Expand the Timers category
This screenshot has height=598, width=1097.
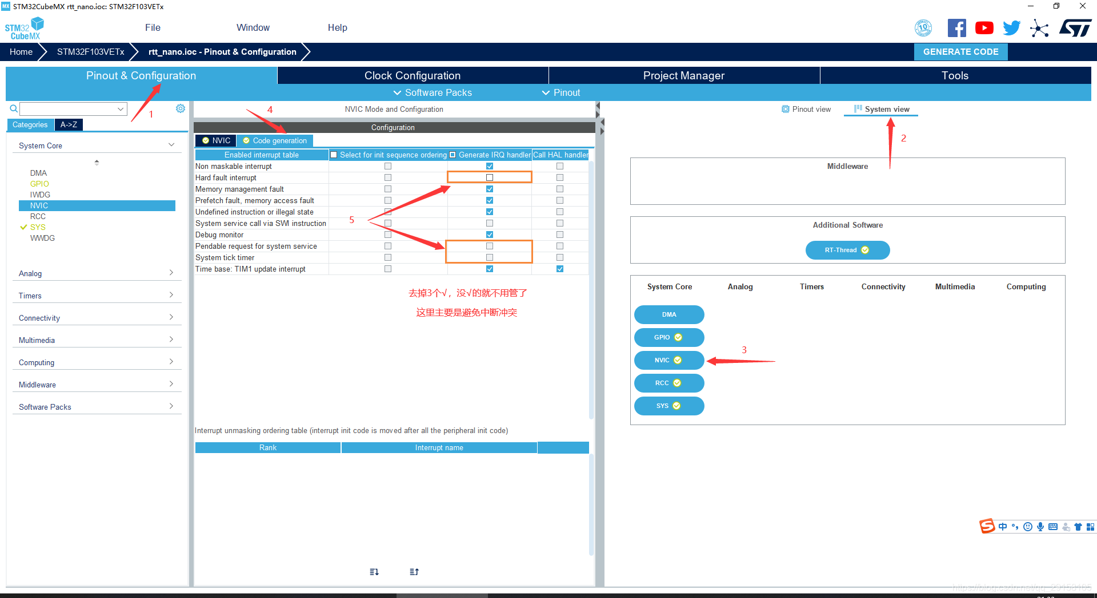coord(171,295)
